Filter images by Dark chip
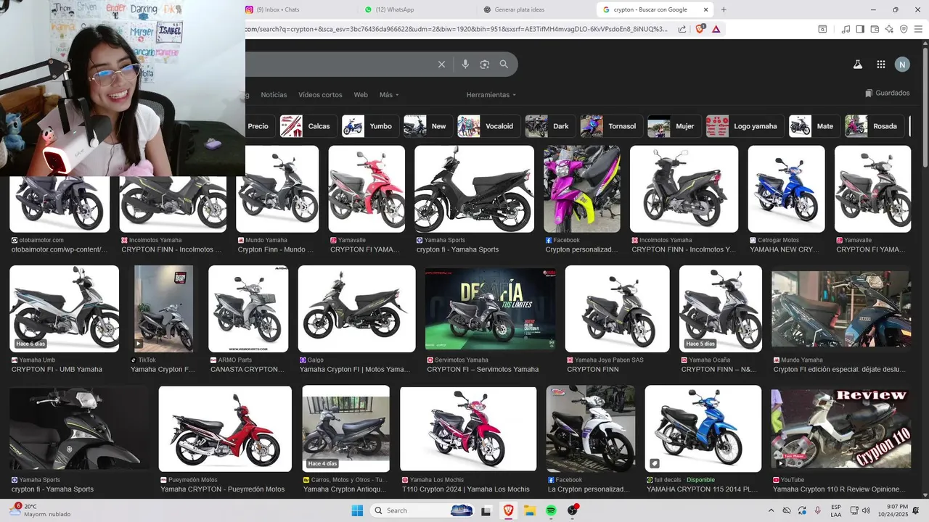Viewport: 929px width, 522px height. (549, 126)
